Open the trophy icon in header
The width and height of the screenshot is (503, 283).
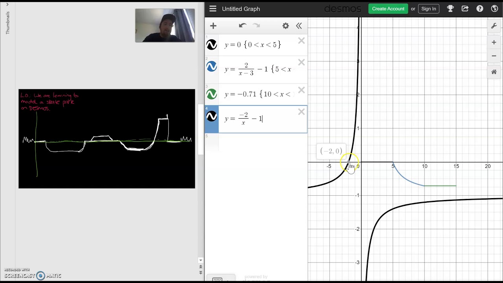(x=450, y=9)
